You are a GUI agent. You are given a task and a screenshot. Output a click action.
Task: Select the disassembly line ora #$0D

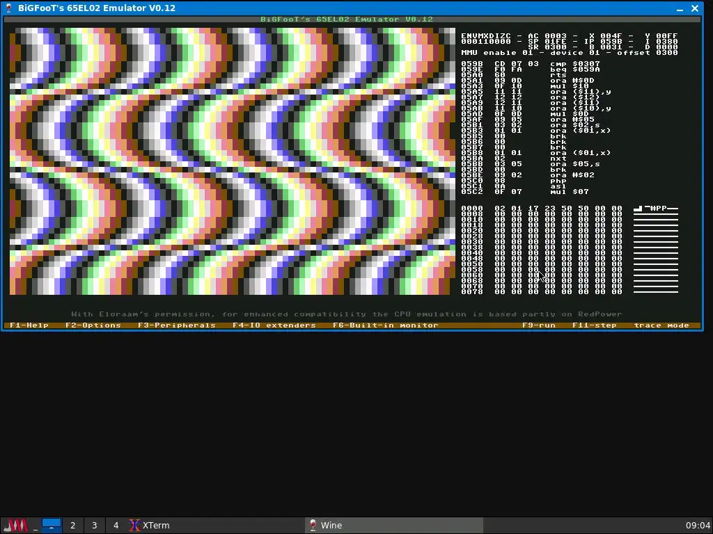pyautogui.click(x=528, y=81)
